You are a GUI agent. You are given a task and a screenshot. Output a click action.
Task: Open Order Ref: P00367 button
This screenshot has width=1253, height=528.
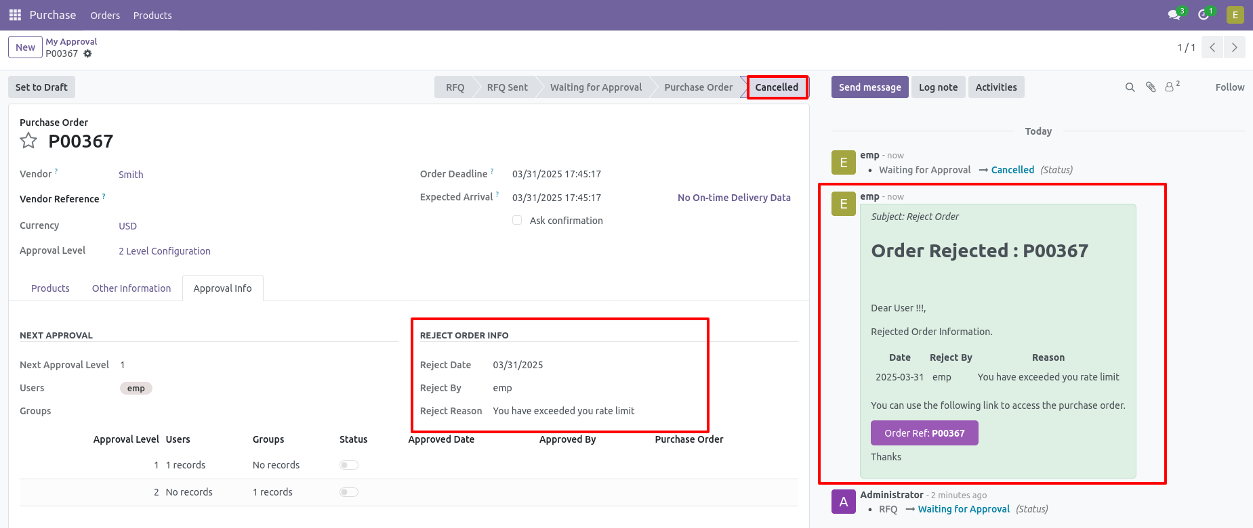(924, 433)
